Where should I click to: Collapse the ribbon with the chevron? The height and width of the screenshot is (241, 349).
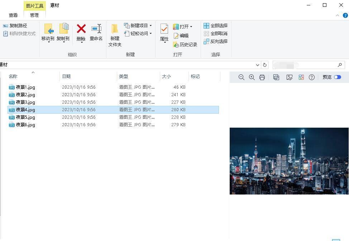(338, 15)
